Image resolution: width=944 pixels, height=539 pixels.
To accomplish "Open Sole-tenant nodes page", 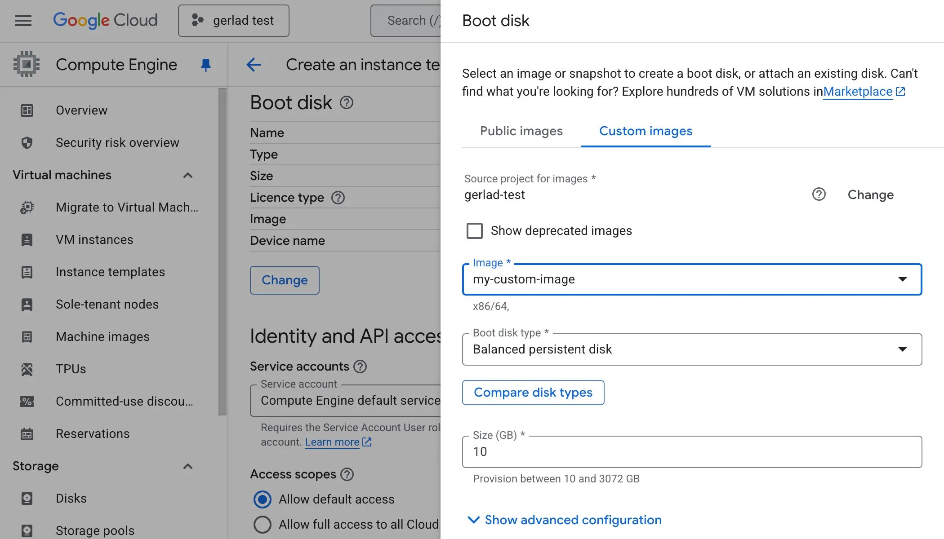I will pyautogui.click(x=107, y=305).
